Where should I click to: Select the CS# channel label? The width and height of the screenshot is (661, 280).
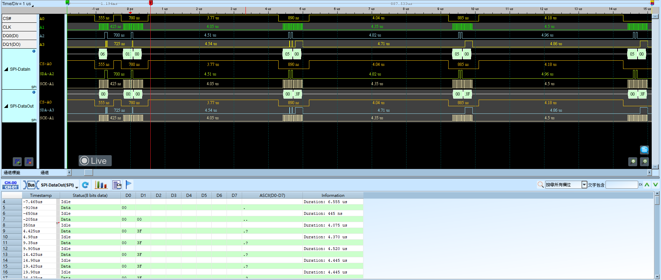[x=19, y=19]
